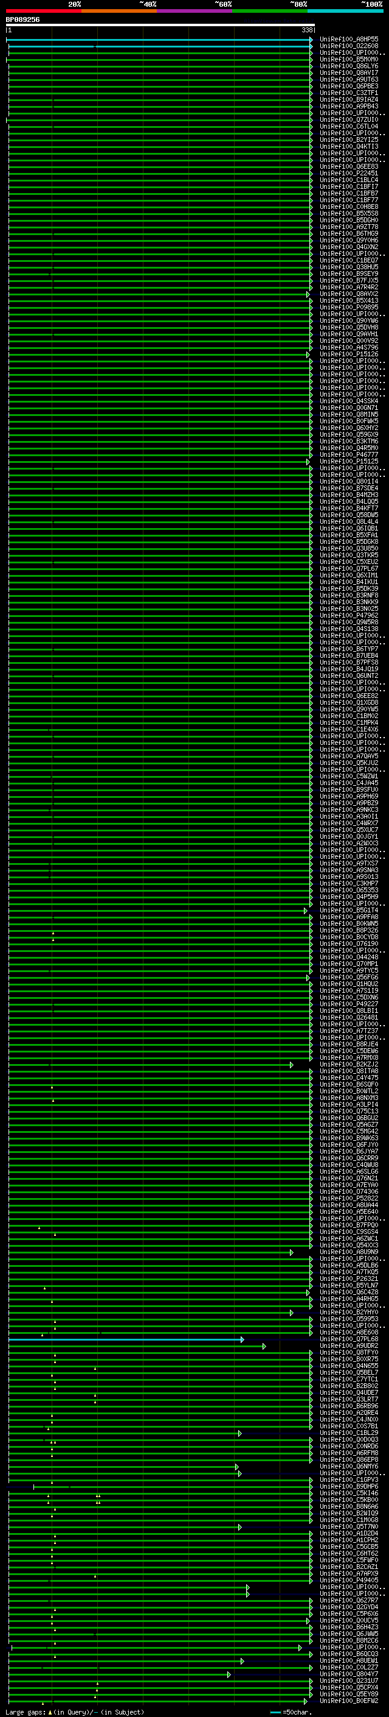Click the UniRef100_A9PB43 label

pyautogui.click(x=349, y=106)
